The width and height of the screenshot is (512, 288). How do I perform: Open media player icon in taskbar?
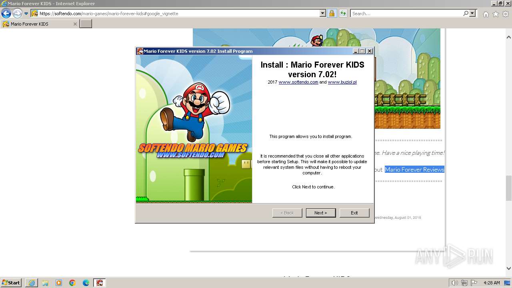(59, 283)
